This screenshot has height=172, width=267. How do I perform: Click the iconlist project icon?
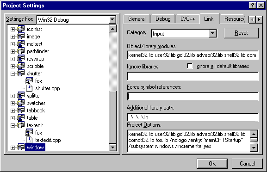tap(21, 29)
